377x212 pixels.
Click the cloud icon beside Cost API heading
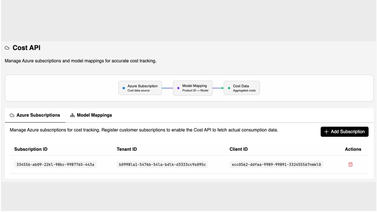click(7, 48)
